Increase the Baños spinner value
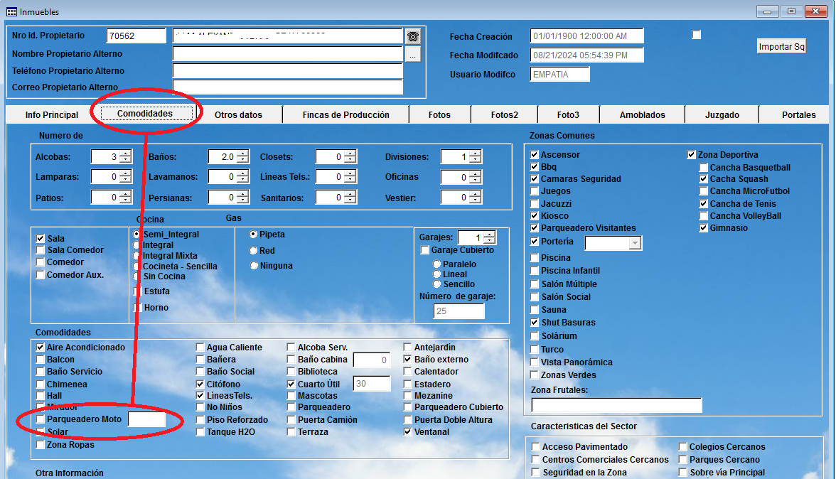The height and width of the screenshot is (479, 836). click(x=242, y=154)
